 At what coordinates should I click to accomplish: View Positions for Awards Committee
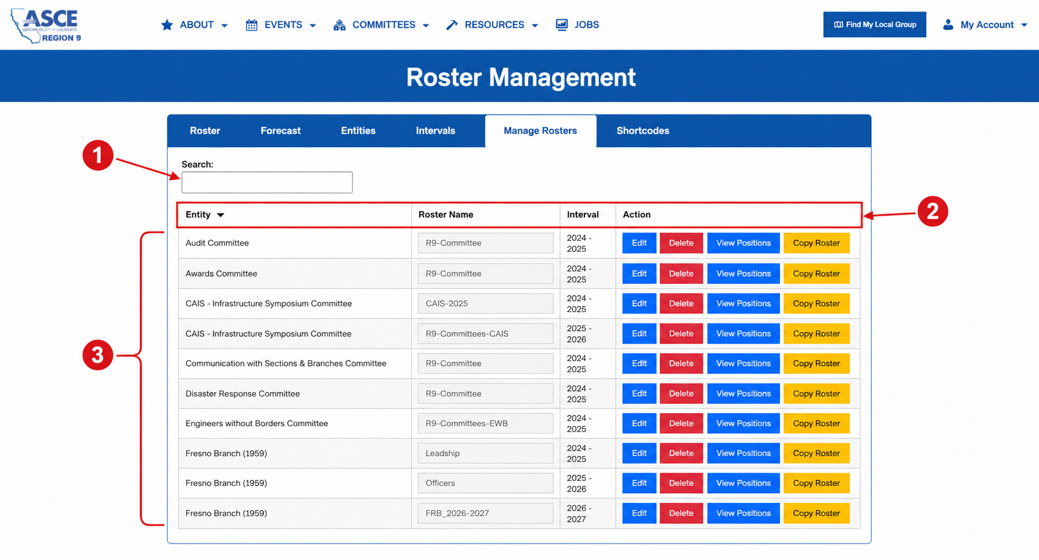click(743, 274)
